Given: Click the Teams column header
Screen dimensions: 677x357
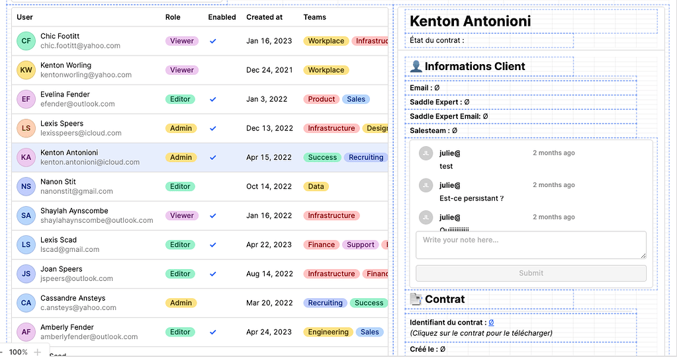Looking at the screenshot, I should (x=314, y=17).
